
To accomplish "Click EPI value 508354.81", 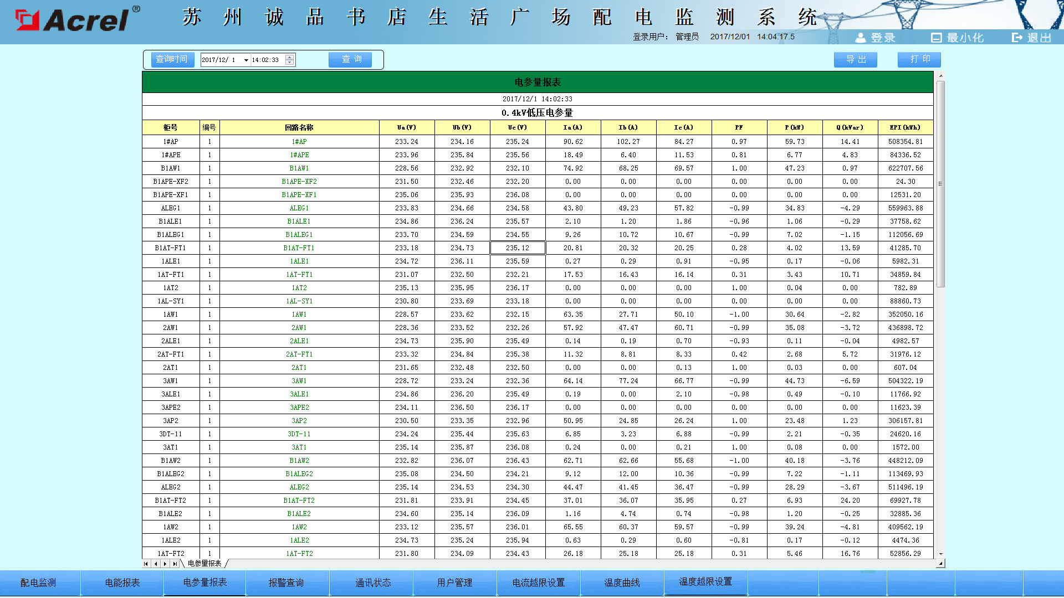I will (x=906, y=142).
